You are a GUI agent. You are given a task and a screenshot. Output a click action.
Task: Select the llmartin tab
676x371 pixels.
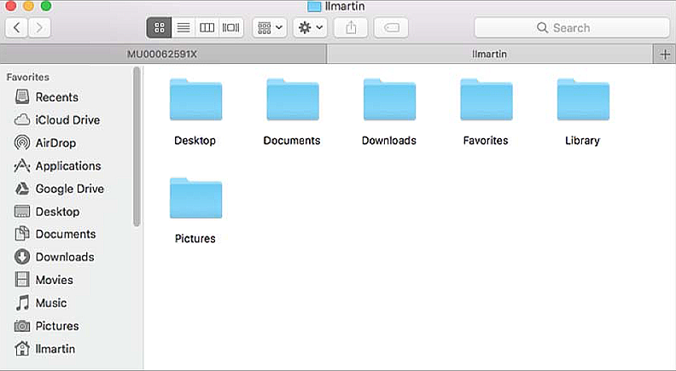tap(489, 55)
